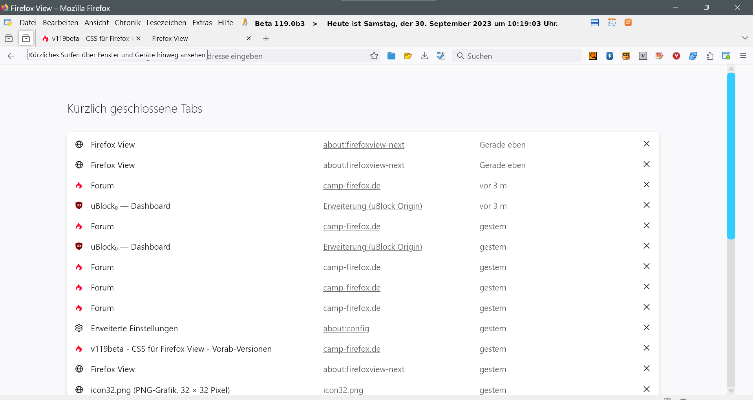753x400 pixels.
Task: Click the gray V extension icon
Action: (643, 56)
